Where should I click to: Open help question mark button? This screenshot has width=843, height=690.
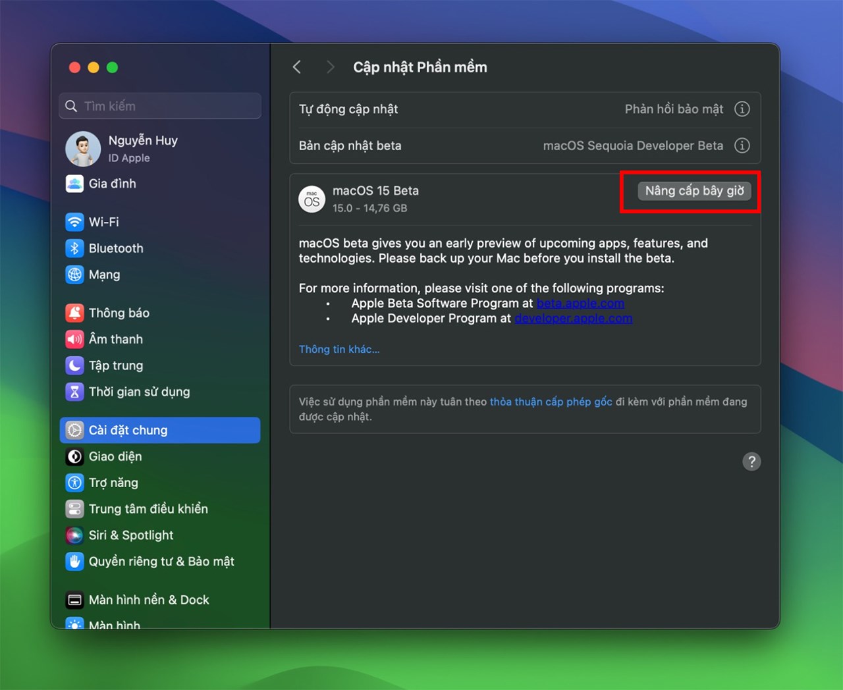[751, 462]
